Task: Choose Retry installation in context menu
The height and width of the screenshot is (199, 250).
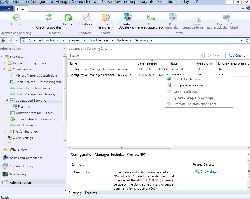Action: coord(199,91)
